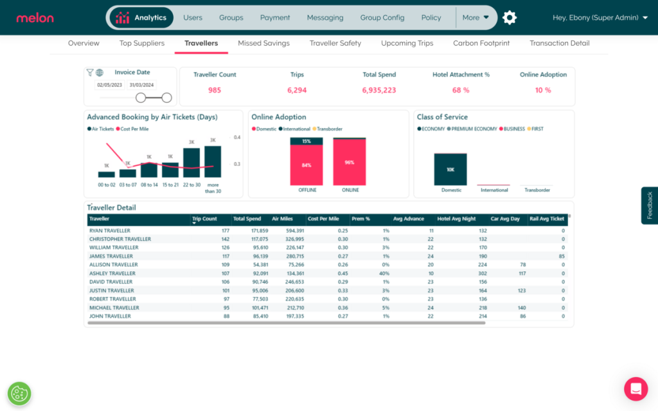The height and width of the screenshot is (411, 658).
Task: Click the Cost Per Mile column header
Action: point(323,219)
